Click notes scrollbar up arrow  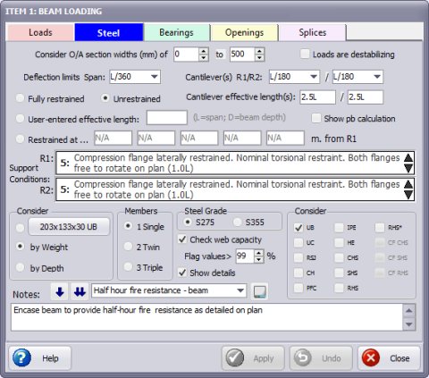click(409, 311)
